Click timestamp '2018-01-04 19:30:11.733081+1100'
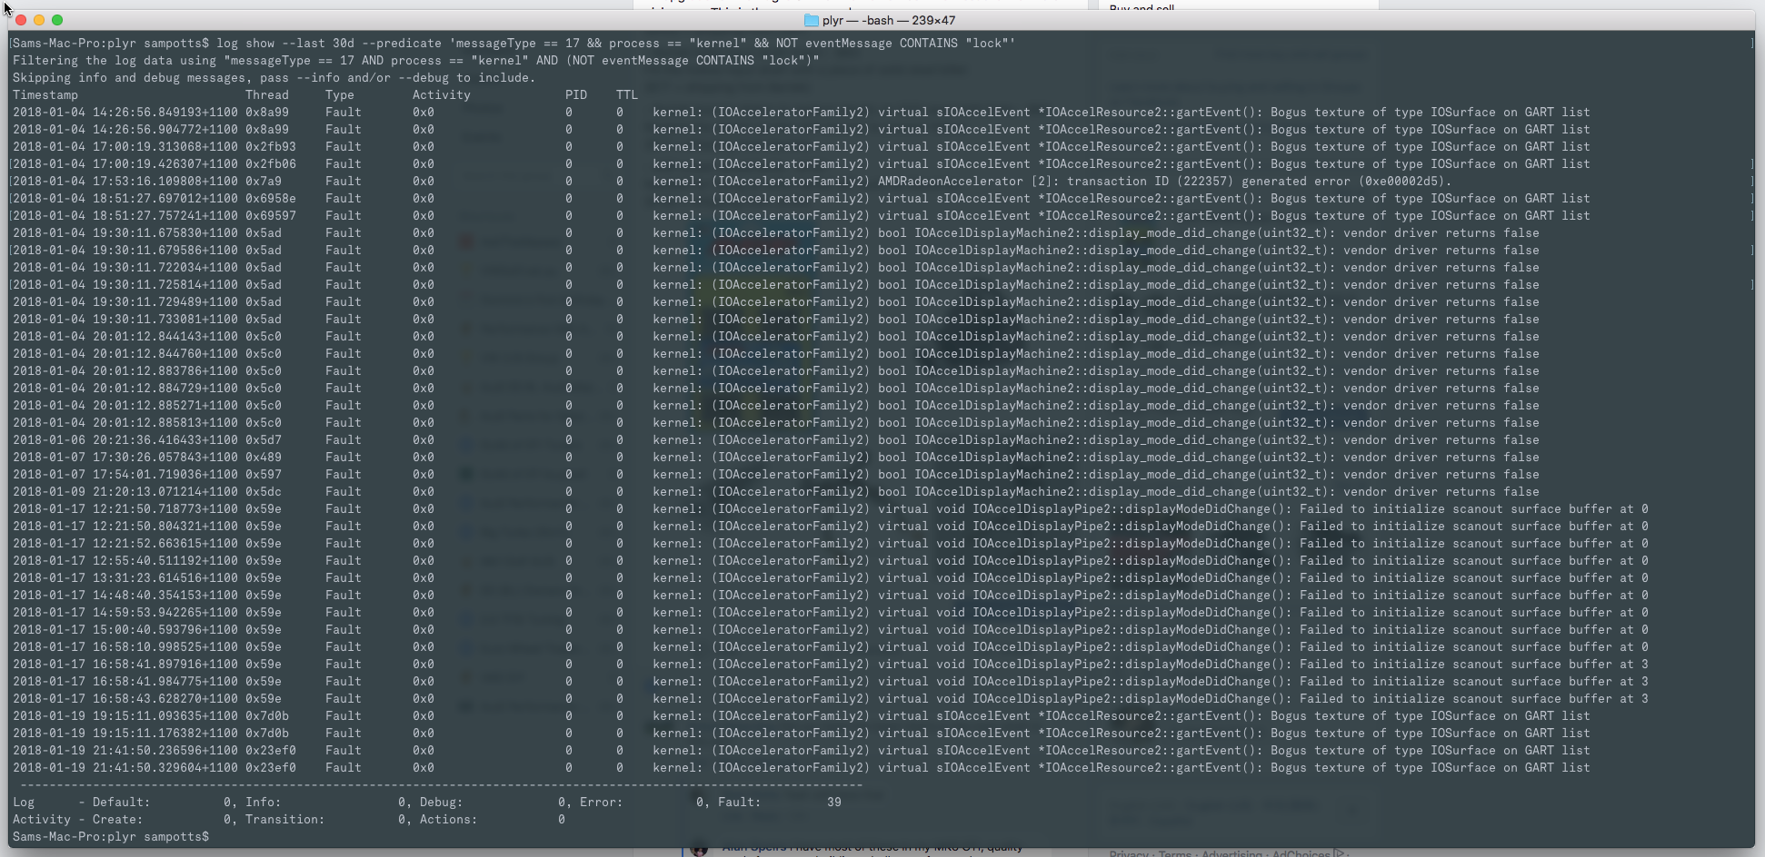 coord(125,320)
